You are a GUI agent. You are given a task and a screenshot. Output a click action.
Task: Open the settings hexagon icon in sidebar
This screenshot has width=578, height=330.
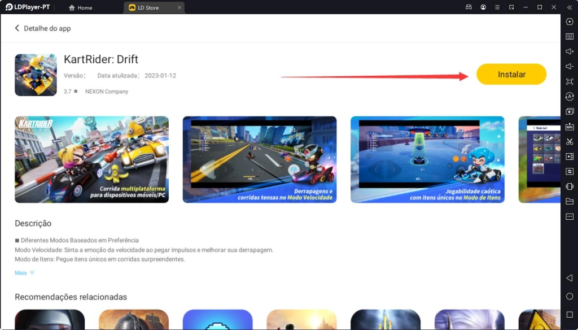(x=569, y=21)
